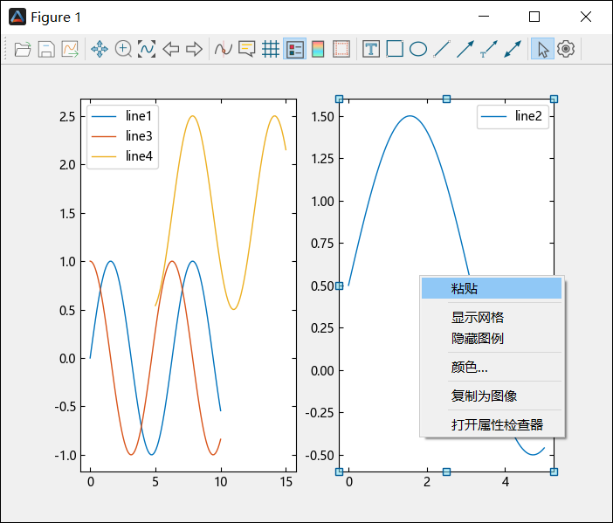613x523 pixels.
Task: Click the save figure icon
Action: pyautogui.click(x=45, y=50)
